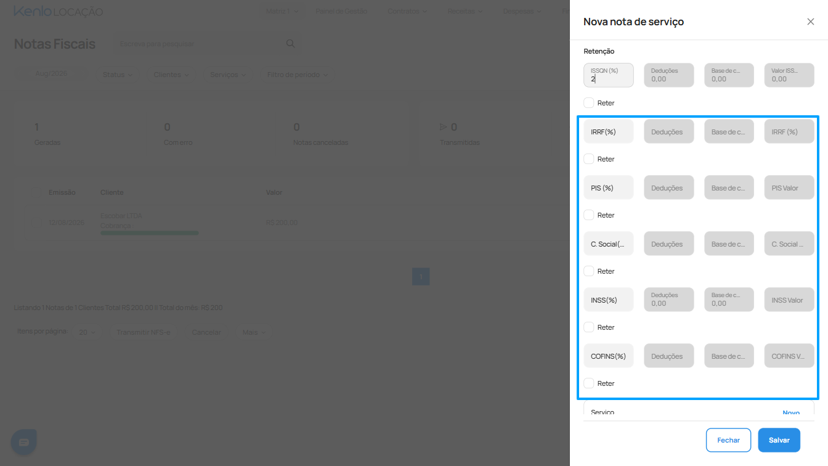Screen dimensions: 828x466
Task: Select page 1 in pagination
Action: coord(421,277)
